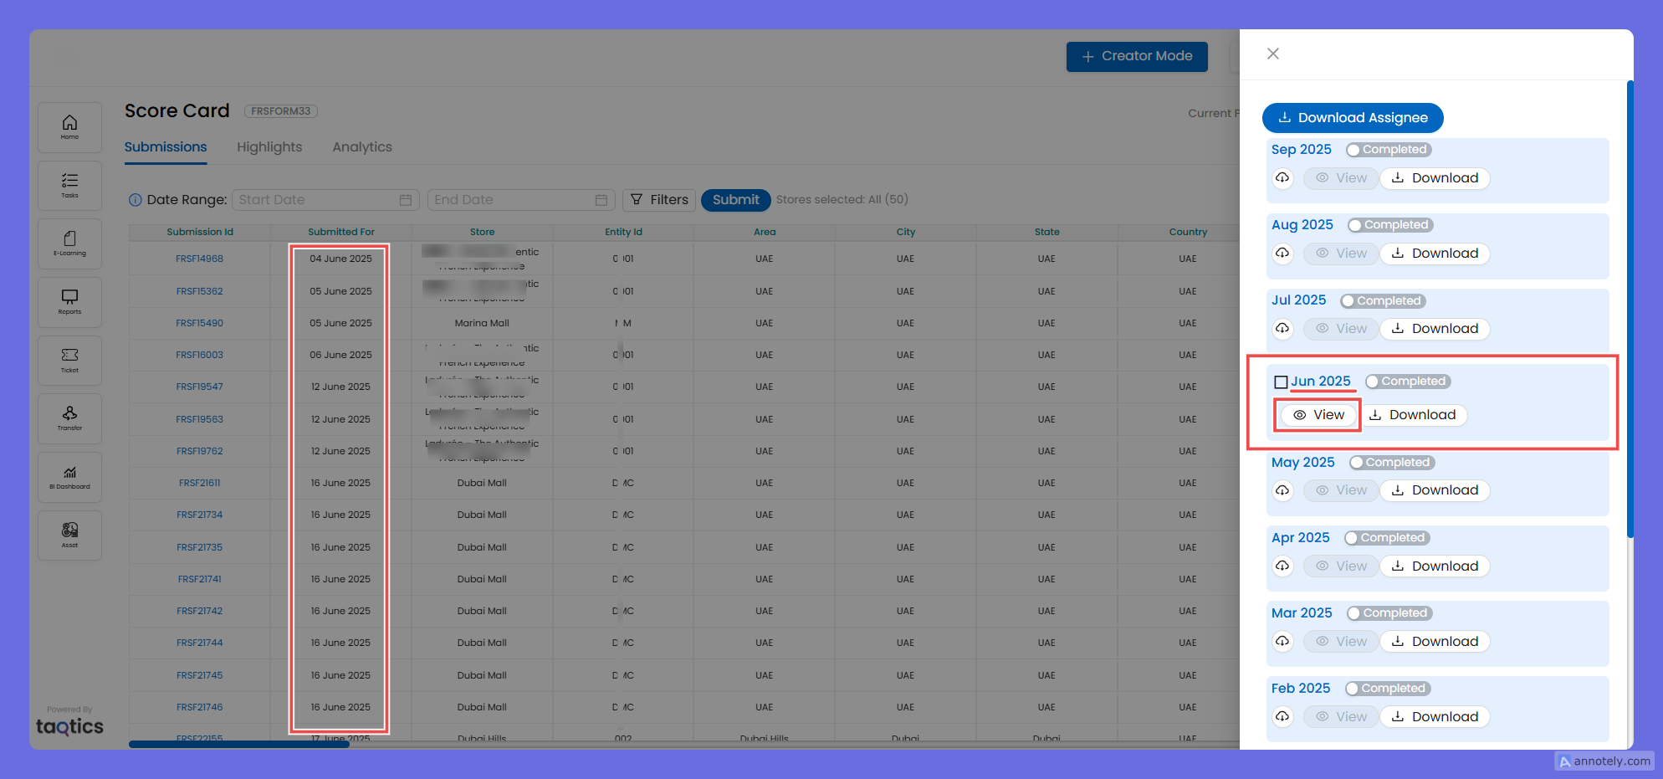Image resolution: width=1663 pixels, height=779 pixels.
Task: Download the Aug 2025 report
Action: click(1435, 254)
